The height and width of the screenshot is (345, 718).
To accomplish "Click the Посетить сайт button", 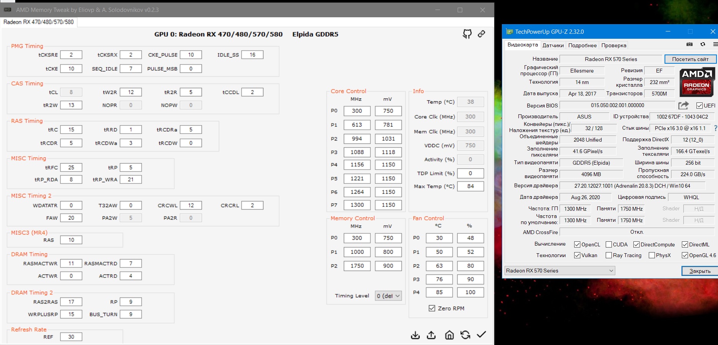I will click(x=690, y=59).
